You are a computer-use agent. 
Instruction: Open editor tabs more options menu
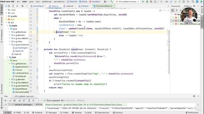pos(168,6)
